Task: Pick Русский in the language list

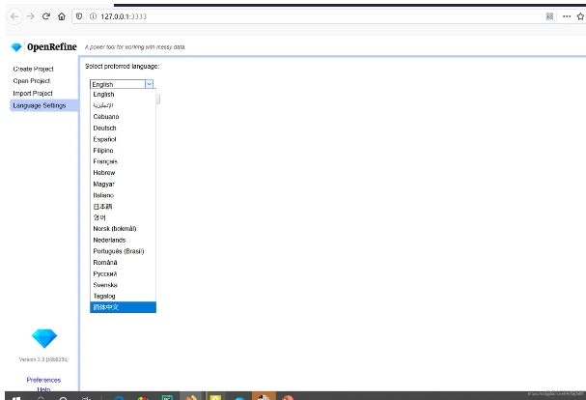Action: click(x=123, y=273)
